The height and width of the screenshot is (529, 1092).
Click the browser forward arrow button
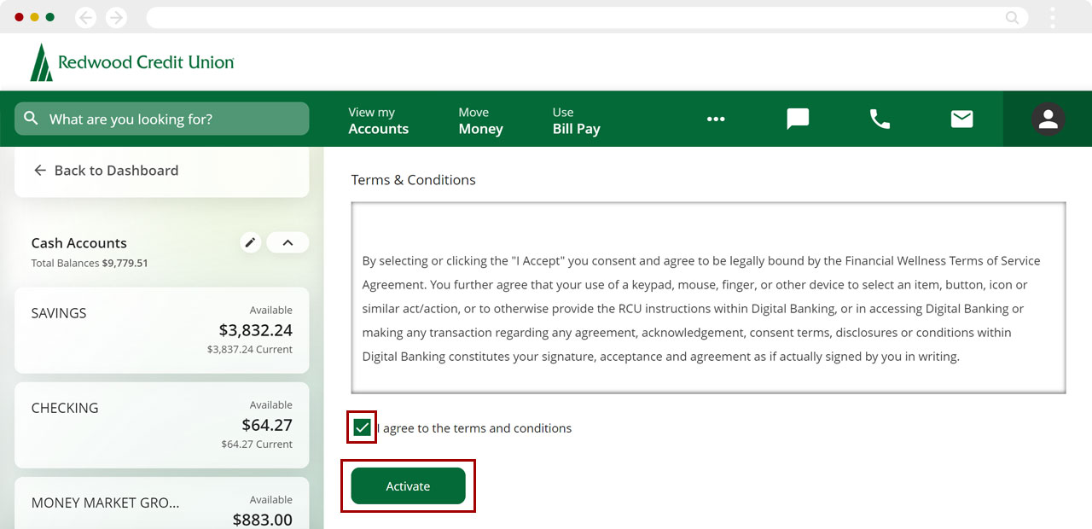tap(116, 17)
